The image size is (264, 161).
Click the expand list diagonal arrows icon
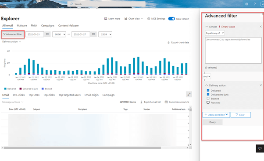point(189,94)
